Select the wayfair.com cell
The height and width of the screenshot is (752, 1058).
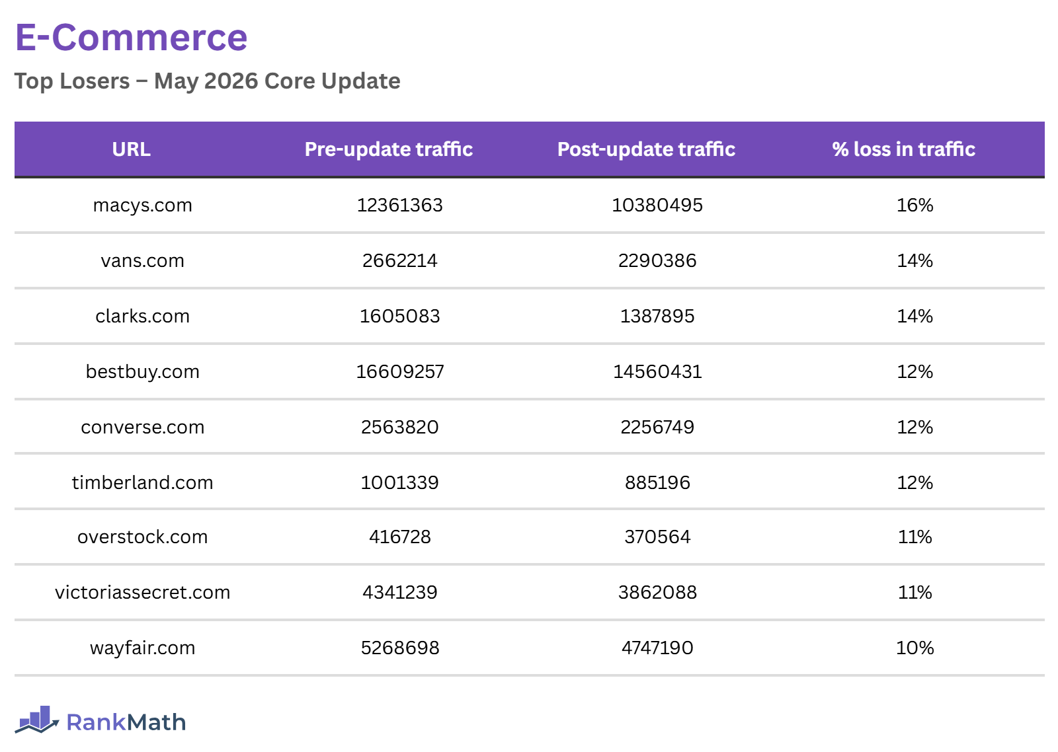pyautogui.click(x=143, y=648)
